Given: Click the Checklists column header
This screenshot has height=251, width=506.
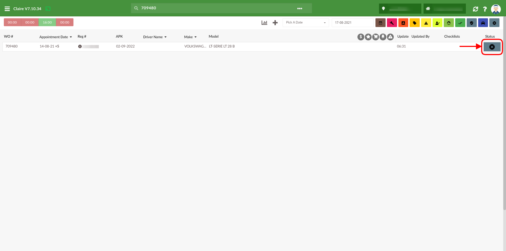Looking at the screenshot, I should 452,36.
